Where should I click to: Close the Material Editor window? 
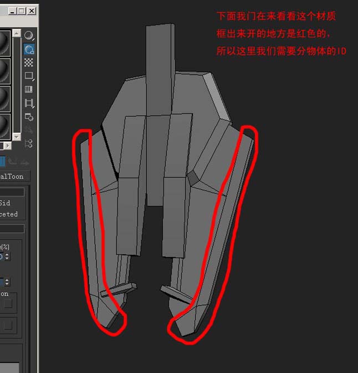tap(32, 11)
